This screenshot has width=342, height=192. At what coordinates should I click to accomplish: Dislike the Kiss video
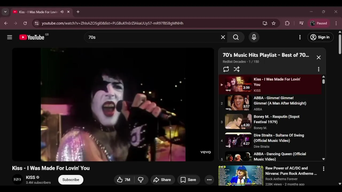[141, 180]
